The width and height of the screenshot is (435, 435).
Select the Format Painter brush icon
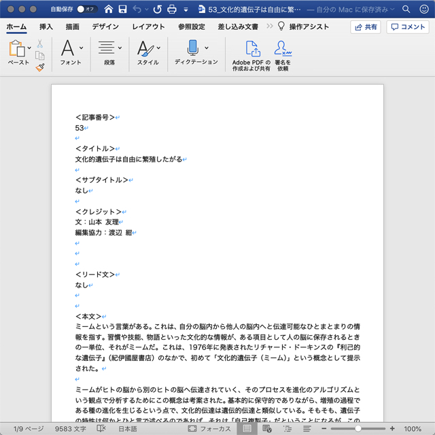click(40, 67)
